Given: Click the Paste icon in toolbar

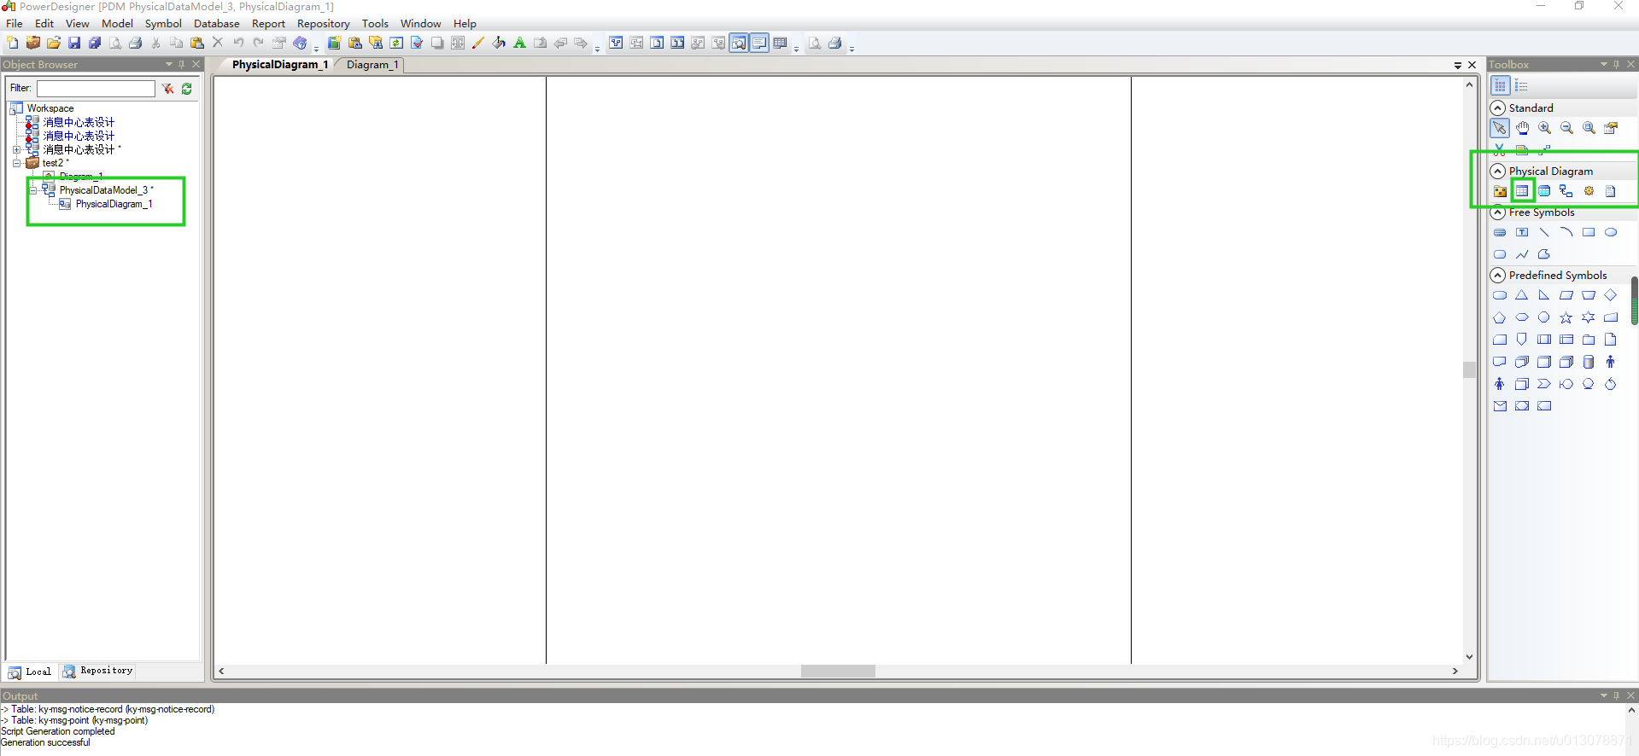Looking at the screenshot, I should point(197,43).
